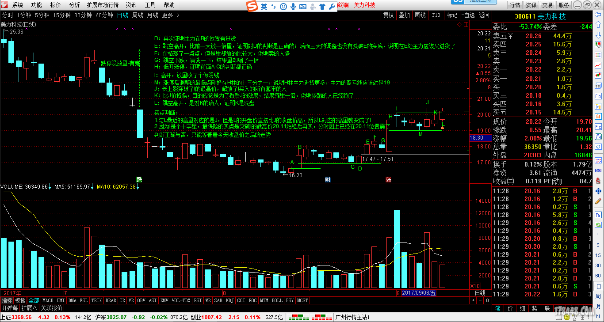Click 开弹幕 button
604x322 pixels.
pyautogui.click(x=10, y=308)
